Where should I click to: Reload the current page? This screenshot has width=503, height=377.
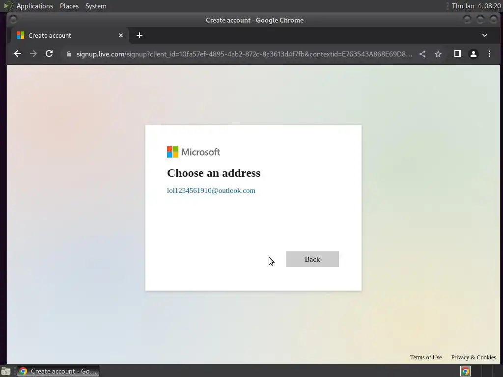click(49, 54)
